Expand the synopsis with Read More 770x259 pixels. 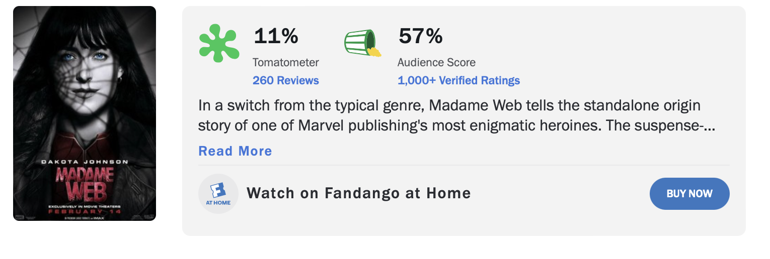click(235, 151)
